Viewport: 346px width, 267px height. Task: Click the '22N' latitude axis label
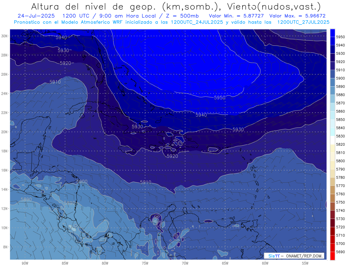(4, 112)
